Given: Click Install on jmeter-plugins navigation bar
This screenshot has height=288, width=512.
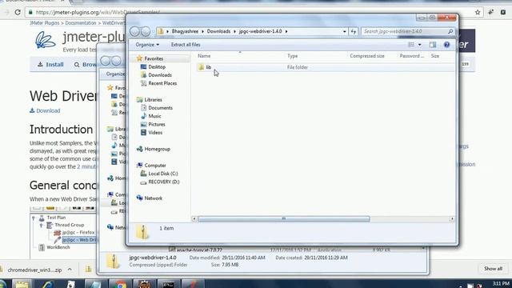Looking at the screenshot, I should 50,64.
